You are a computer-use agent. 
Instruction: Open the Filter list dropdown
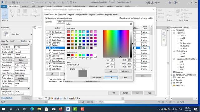(64, 22)
